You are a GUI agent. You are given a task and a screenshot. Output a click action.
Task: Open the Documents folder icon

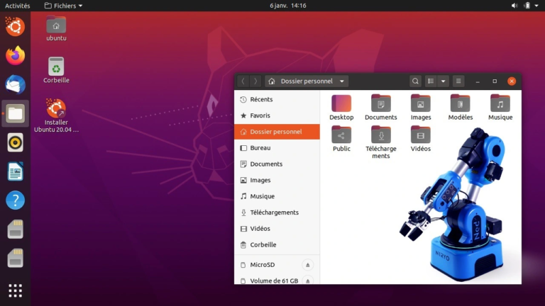pyautogui.click(x=381, y=103)
